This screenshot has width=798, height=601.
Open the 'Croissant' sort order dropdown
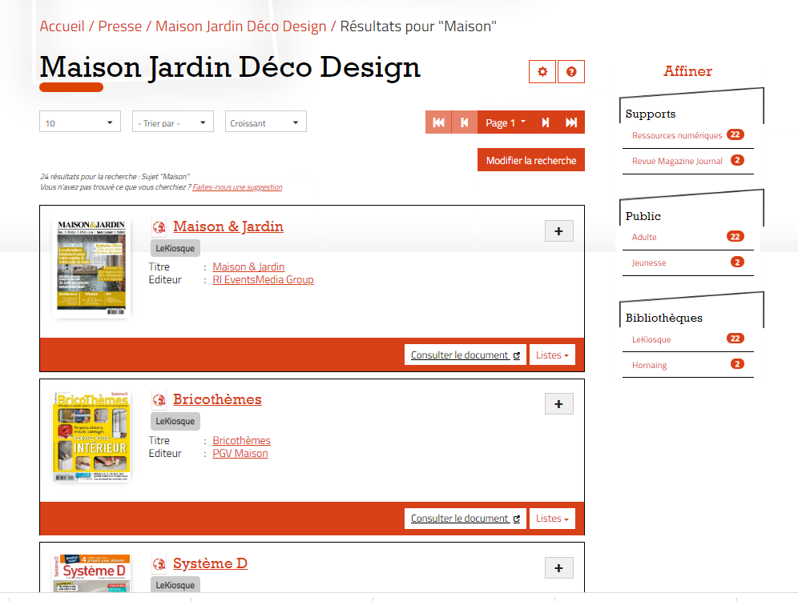click(x=266, y=122)
